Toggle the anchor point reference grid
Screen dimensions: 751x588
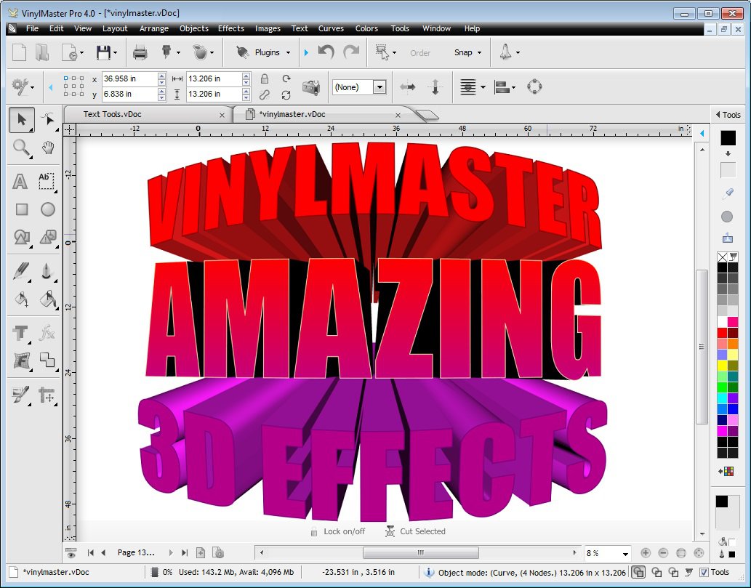(x=73, y=86)
